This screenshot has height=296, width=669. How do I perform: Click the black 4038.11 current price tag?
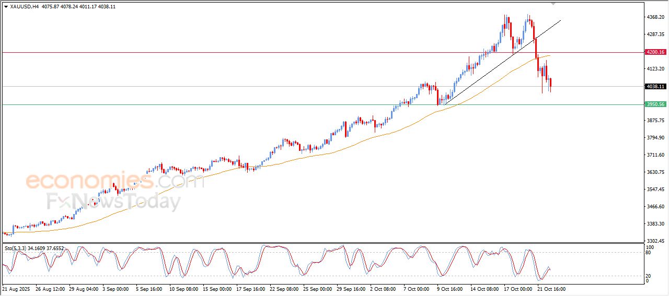pos(655,87)
